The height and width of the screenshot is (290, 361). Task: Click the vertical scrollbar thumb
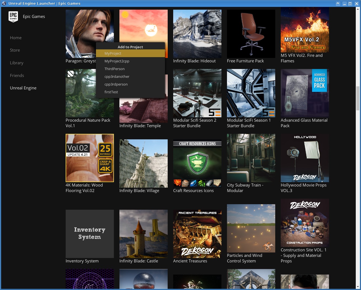click(358, 99)
